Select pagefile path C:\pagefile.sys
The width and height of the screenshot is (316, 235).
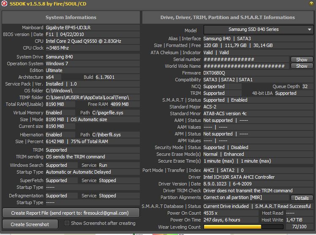point(108,113)
